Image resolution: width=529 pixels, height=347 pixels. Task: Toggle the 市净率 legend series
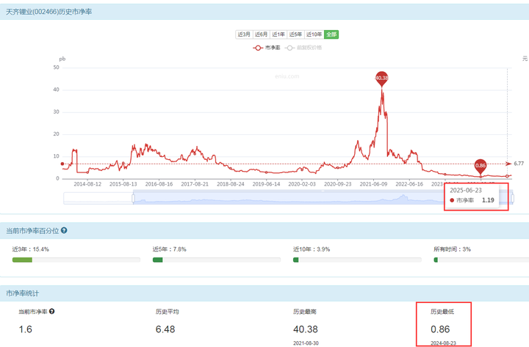[267, 48]
